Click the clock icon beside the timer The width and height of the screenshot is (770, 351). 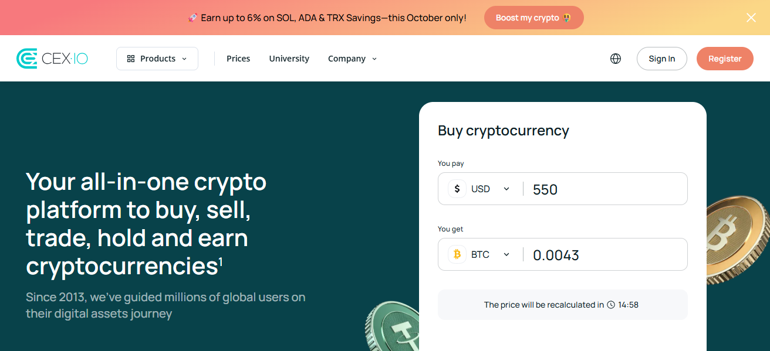(x=611, y=305)
